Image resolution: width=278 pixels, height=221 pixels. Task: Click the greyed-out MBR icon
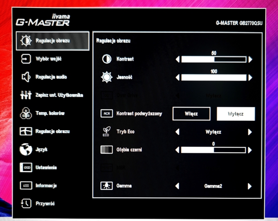coord(107,168)
